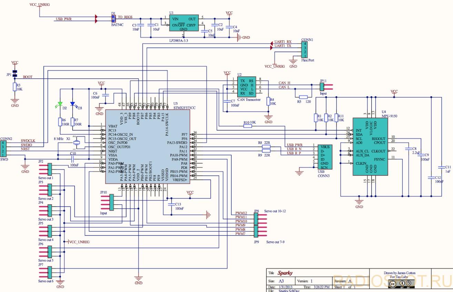
Task: Select the UART1_RX net label
Action: (x=283, y=41)
